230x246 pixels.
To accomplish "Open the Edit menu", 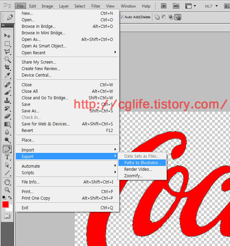I will 33,6.
